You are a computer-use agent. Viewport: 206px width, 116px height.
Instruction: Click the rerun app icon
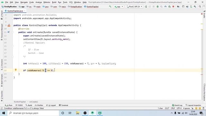tap(146, 6)
